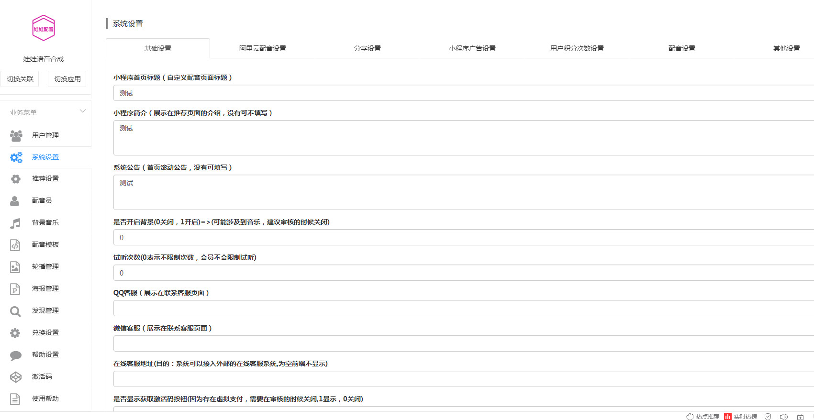Open the 发现管理 magnifier icon
This screenshot has width=814, height=420.
tap(15, 311)
